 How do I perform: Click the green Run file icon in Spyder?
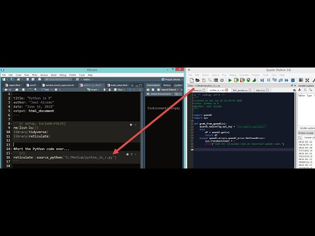coord(230,80)
